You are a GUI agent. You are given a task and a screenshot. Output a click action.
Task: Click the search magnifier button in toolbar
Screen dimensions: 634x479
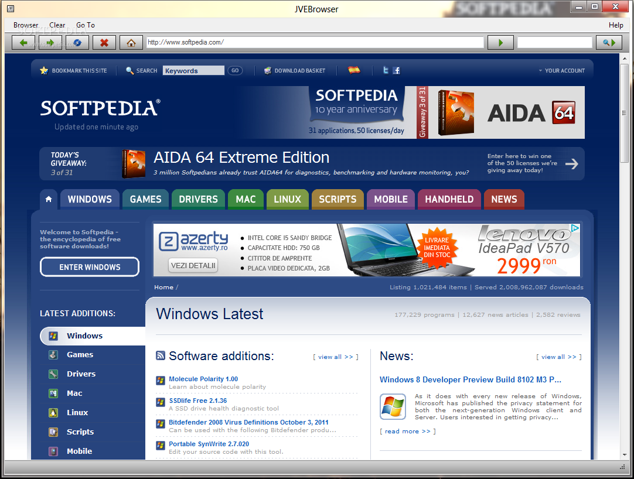(609, 42)
